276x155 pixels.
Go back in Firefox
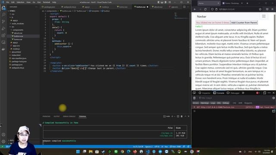[195, 9]
